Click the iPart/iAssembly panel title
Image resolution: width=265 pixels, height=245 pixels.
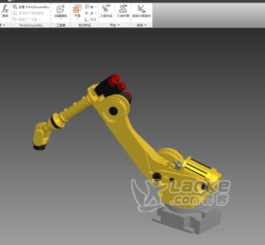30,25
